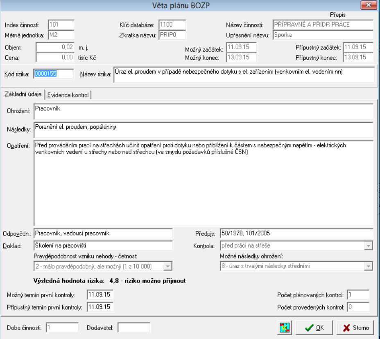Click the Zkratka názvu field showing PRIPO
380x339 pixels.
(172, 35)
